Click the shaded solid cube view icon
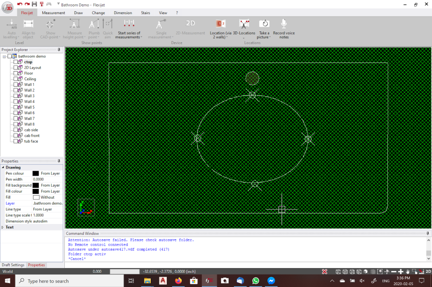The width and height of the screenshot is (432, 287). pos(365,271)
